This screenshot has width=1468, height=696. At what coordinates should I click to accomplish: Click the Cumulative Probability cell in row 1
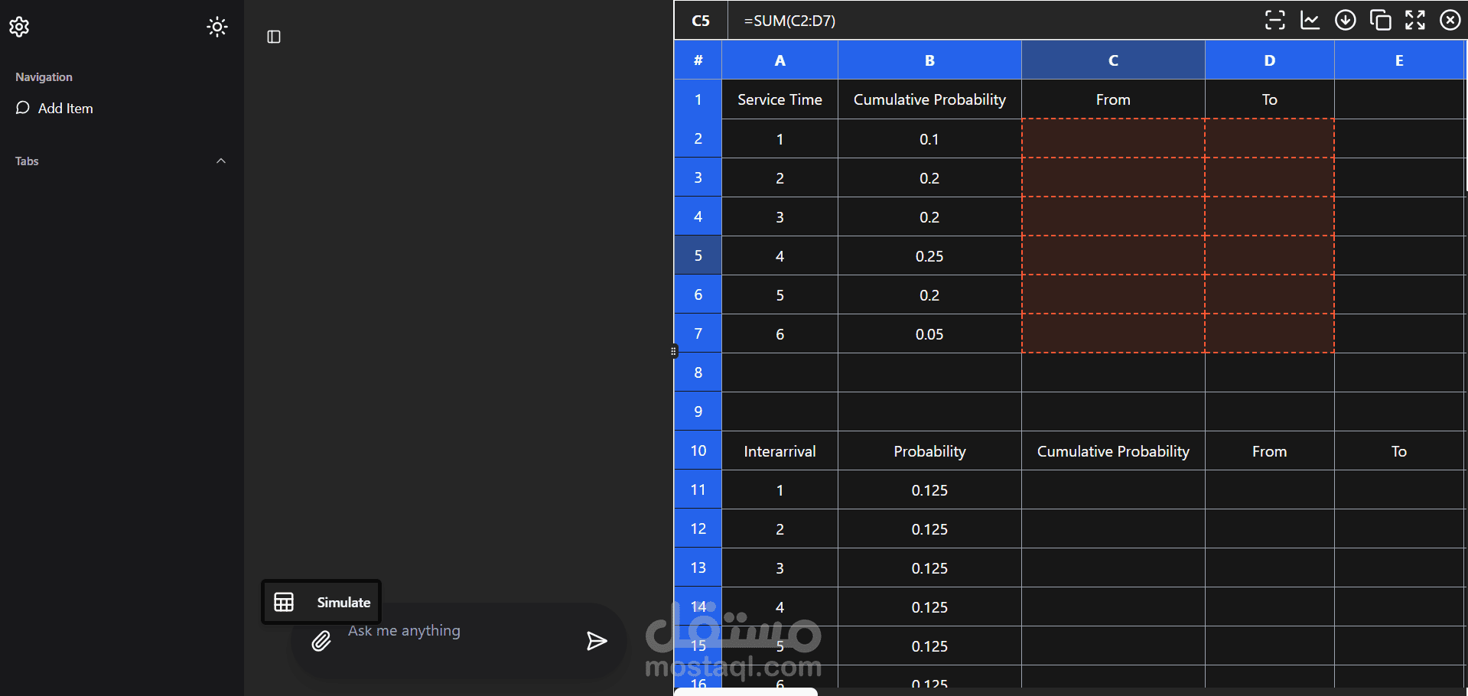tap(929, 99)
